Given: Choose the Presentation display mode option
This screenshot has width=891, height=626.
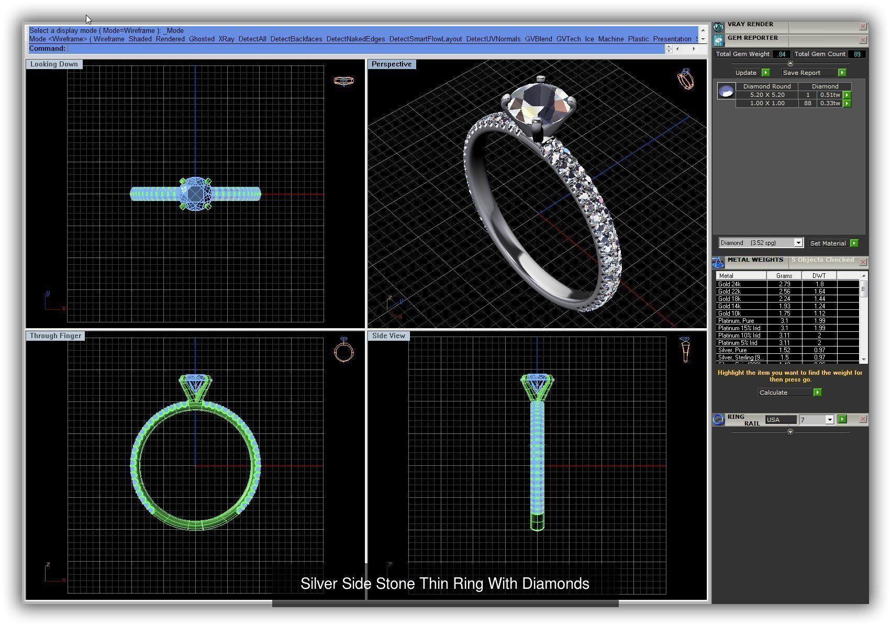Looking at the screenshot, I should coord(672,39).
